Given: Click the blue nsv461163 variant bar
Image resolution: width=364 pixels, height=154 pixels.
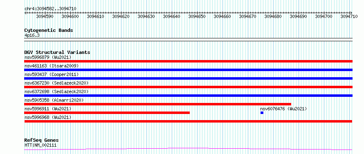Looking at the screenshot, I should click(x=188, y=70).
